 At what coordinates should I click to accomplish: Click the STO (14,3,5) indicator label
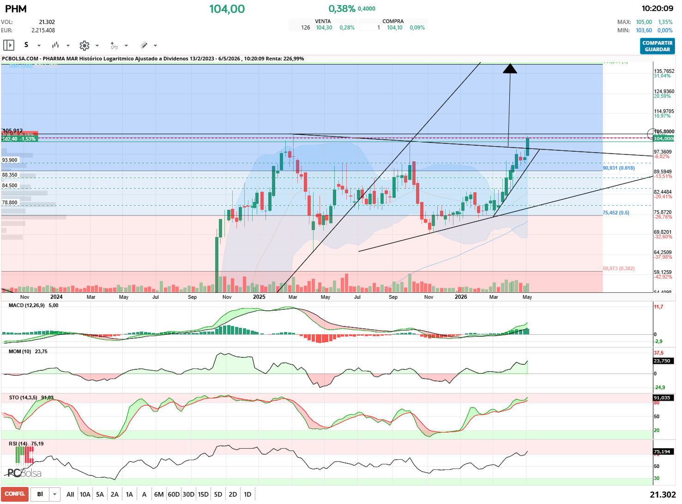pos(23,397)
